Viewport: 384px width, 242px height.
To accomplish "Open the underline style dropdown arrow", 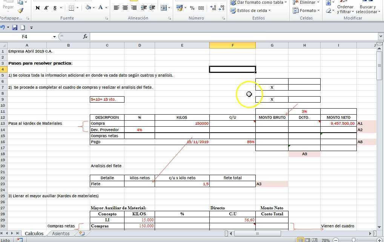I will point(61,8).
